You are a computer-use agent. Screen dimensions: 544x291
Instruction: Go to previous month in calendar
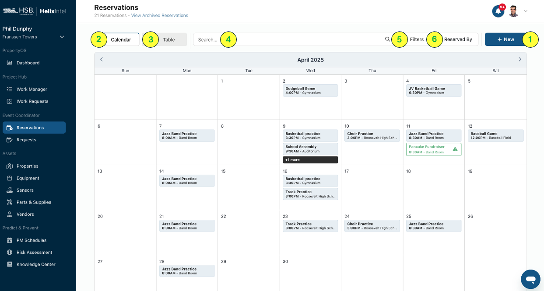click(102, 59)
